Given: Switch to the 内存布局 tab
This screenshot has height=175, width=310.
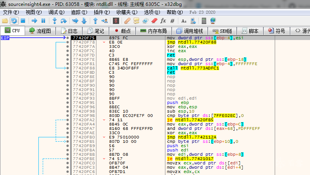Looking at the screenshot, I should 153,31.
